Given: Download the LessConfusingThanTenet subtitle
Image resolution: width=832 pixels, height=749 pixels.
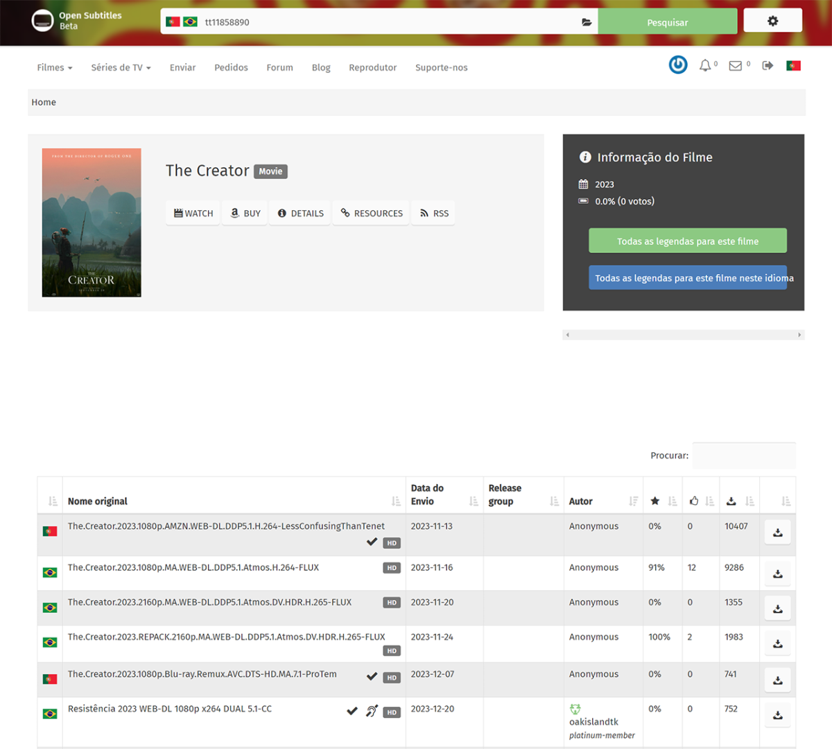Looking at the screenshot, I should pos(777,533).
